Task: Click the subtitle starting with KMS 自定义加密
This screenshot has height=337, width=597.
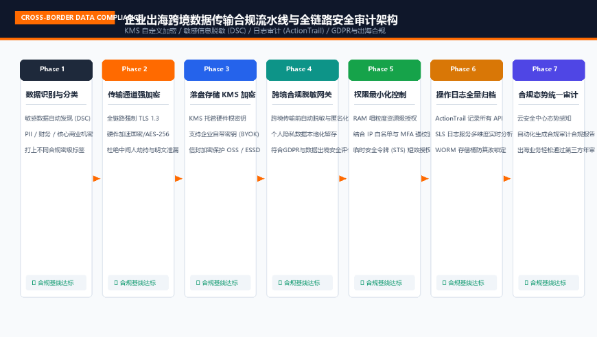Action: pyautogui.click(x=255, y=31)
